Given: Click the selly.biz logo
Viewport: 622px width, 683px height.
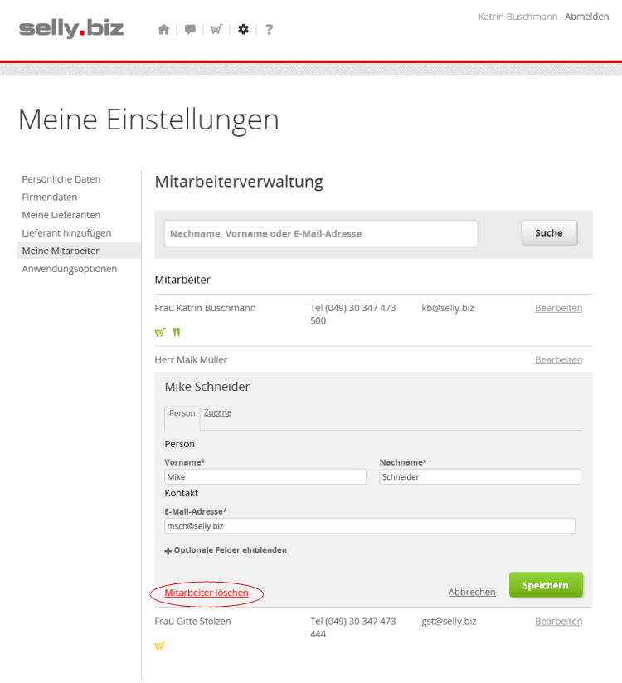Looking at the screenshot, I should coord(71,29).
